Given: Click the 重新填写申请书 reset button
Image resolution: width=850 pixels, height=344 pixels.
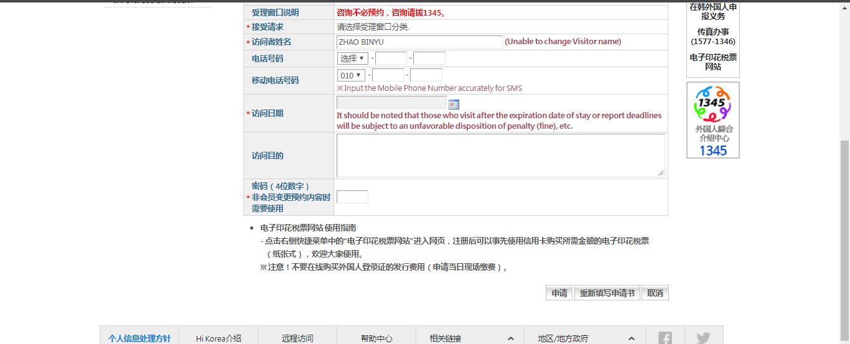Looking at the screenshot, I should click(x=607, y=293).
